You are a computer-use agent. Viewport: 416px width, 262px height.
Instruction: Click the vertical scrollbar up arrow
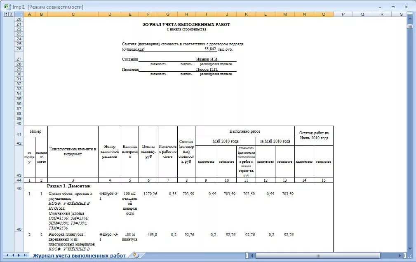(410, 19)
